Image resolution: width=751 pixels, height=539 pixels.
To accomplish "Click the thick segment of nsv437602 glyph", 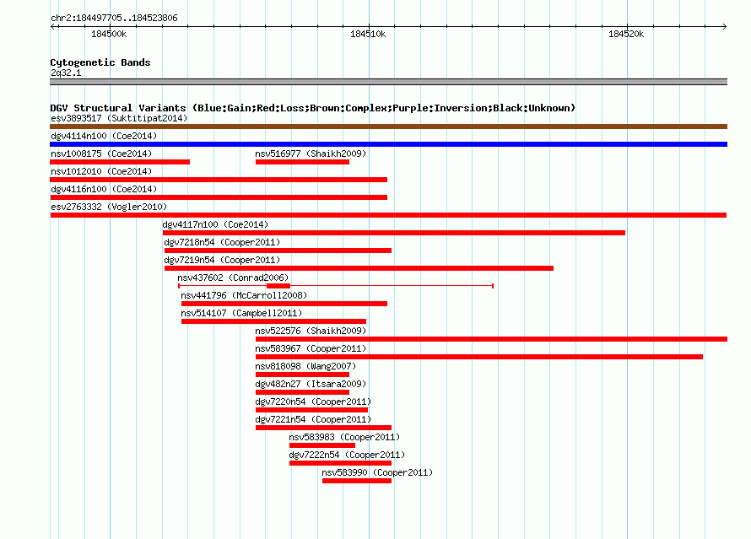I will click(x=278, y=286).
